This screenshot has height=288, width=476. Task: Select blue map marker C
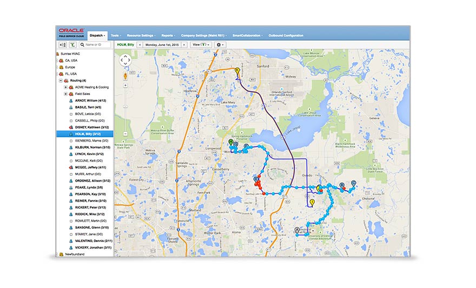pos(353,184)
